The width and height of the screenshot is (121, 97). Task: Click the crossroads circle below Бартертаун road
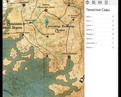point(59,19)
